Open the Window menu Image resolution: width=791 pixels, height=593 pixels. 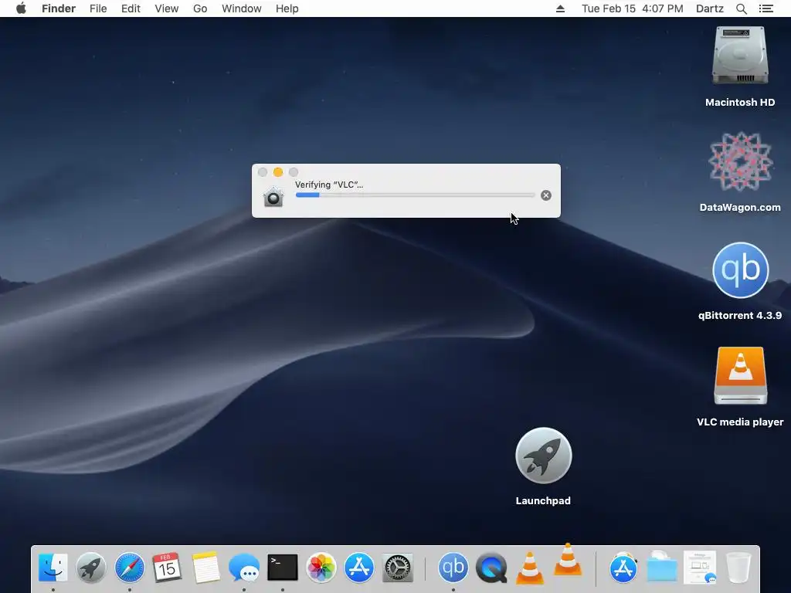(242, 8)
